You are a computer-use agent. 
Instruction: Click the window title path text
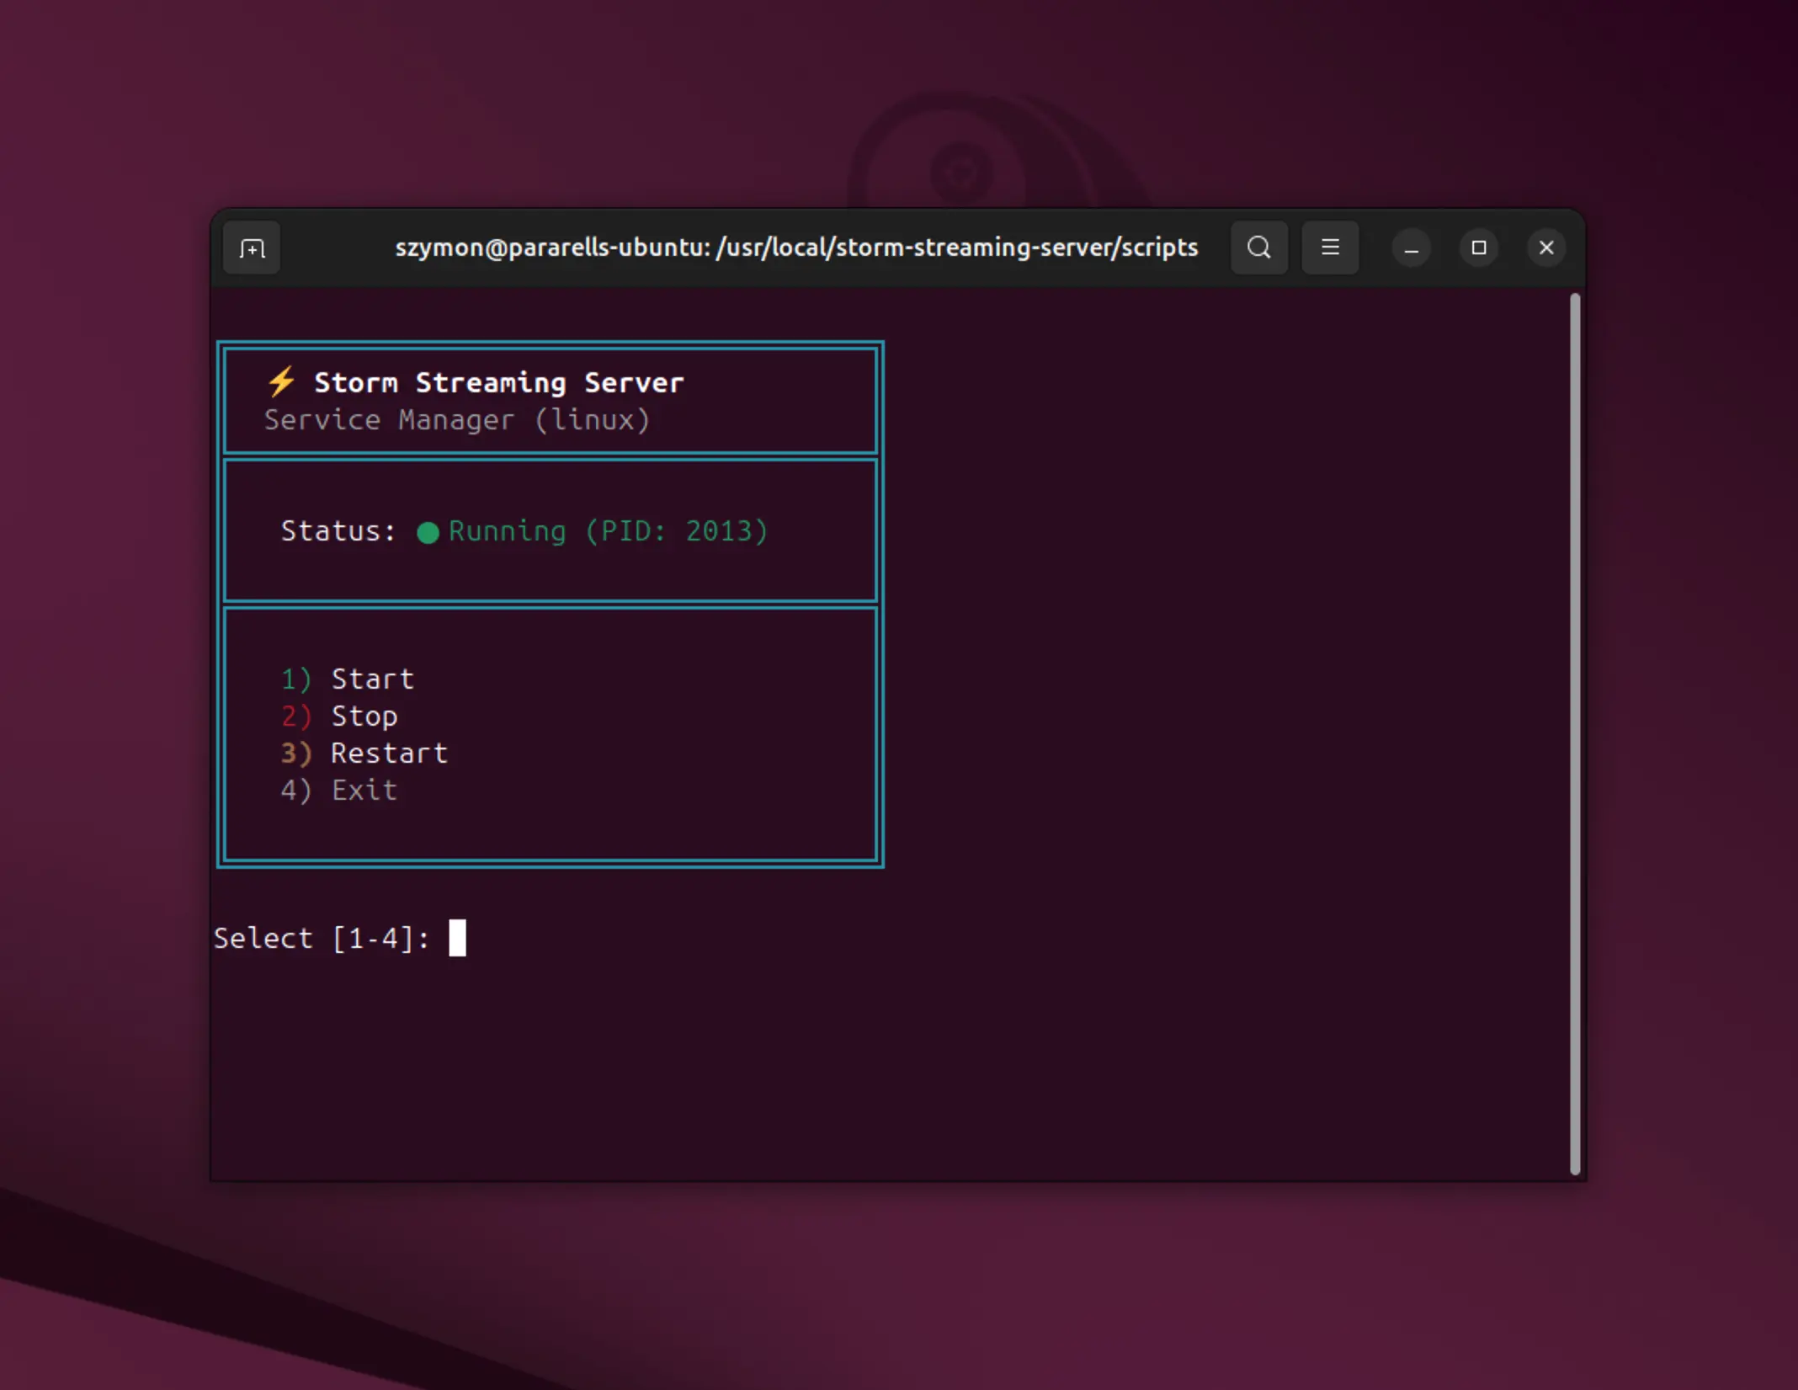pyautogui.click(x=796, y=248)
